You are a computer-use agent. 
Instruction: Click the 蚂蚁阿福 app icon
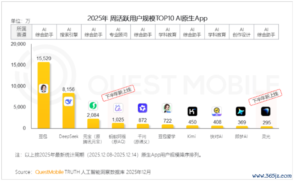coord(118,108)
